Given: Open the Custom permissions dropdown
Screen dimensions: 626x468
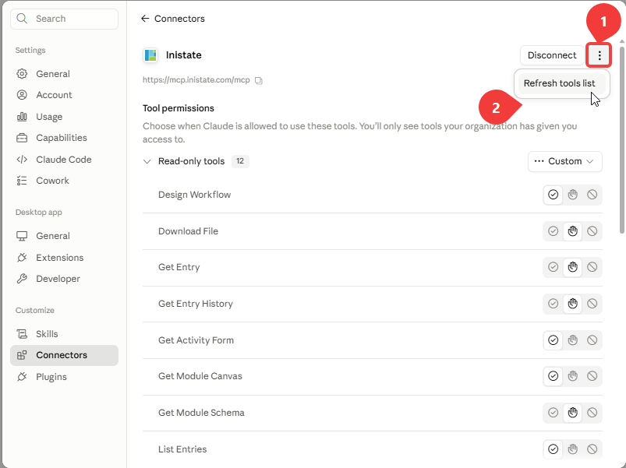Looking at the screenshot, I should (564, 161).
